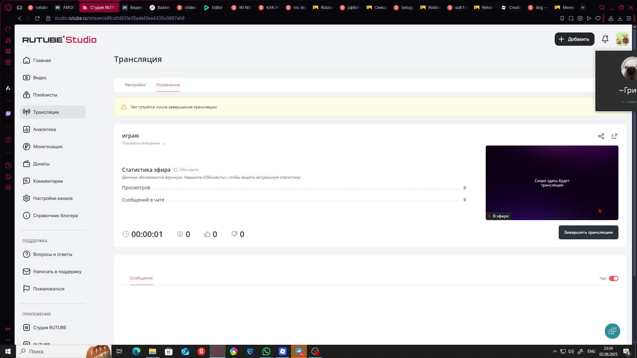Open Telegram from the Windows taskbar
Screen dimensions: 637x358
tap(299, 351)
